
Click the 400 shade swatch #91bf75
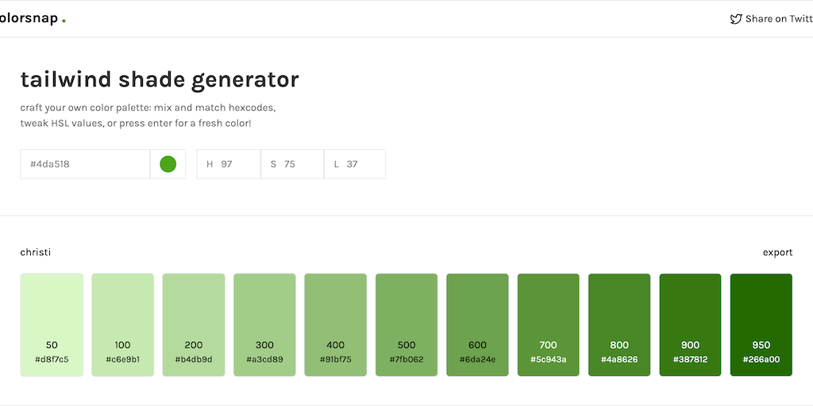click(x=336, y=324)
